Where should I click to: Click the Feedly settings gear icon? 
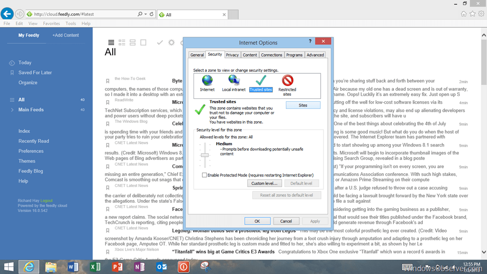(172, 43)
